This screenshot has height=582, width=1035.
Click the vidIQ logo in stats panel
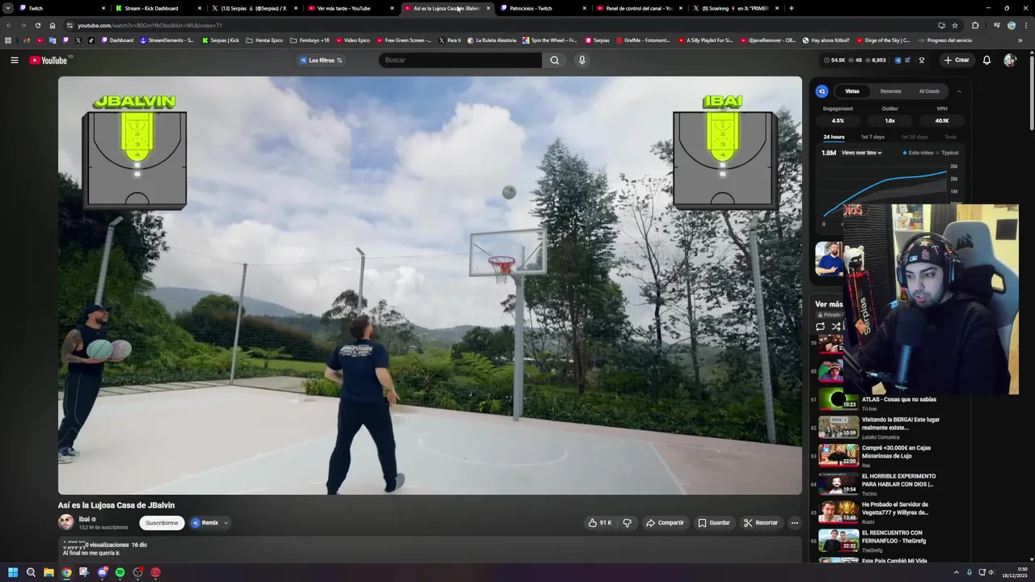coord(822,91)
